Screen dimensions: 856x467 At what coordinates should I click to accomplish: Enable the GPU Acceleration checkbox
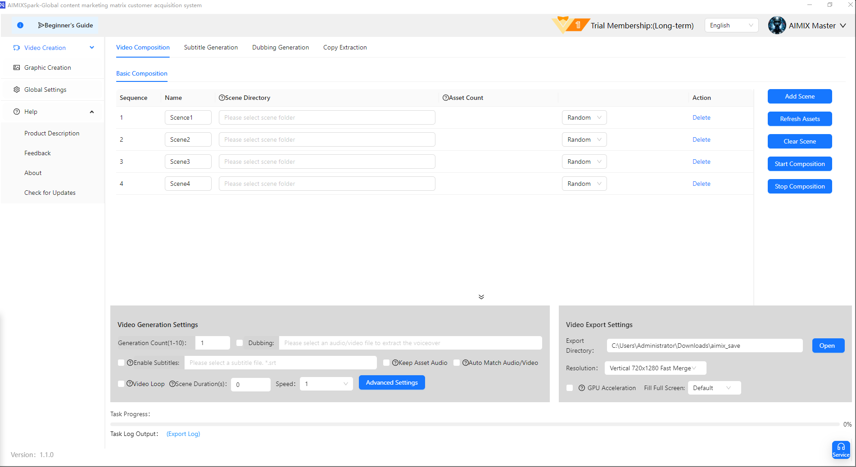pyautogui.click(x=570, y=388)
